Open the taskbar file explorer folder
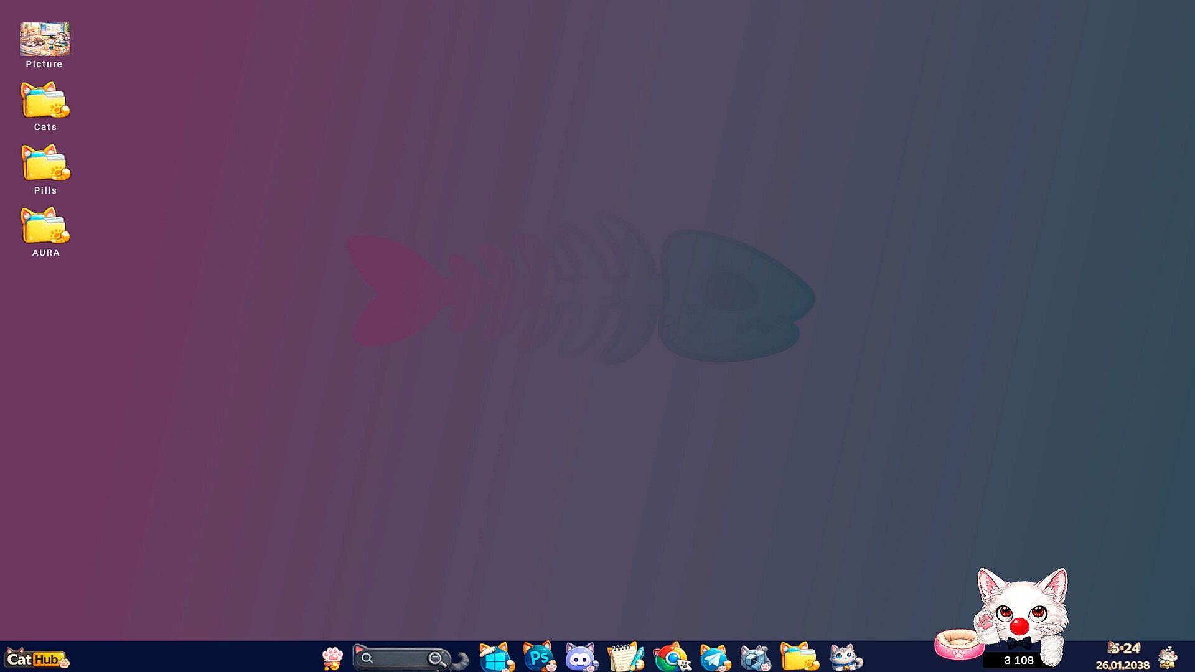 (x=799, y=657)
